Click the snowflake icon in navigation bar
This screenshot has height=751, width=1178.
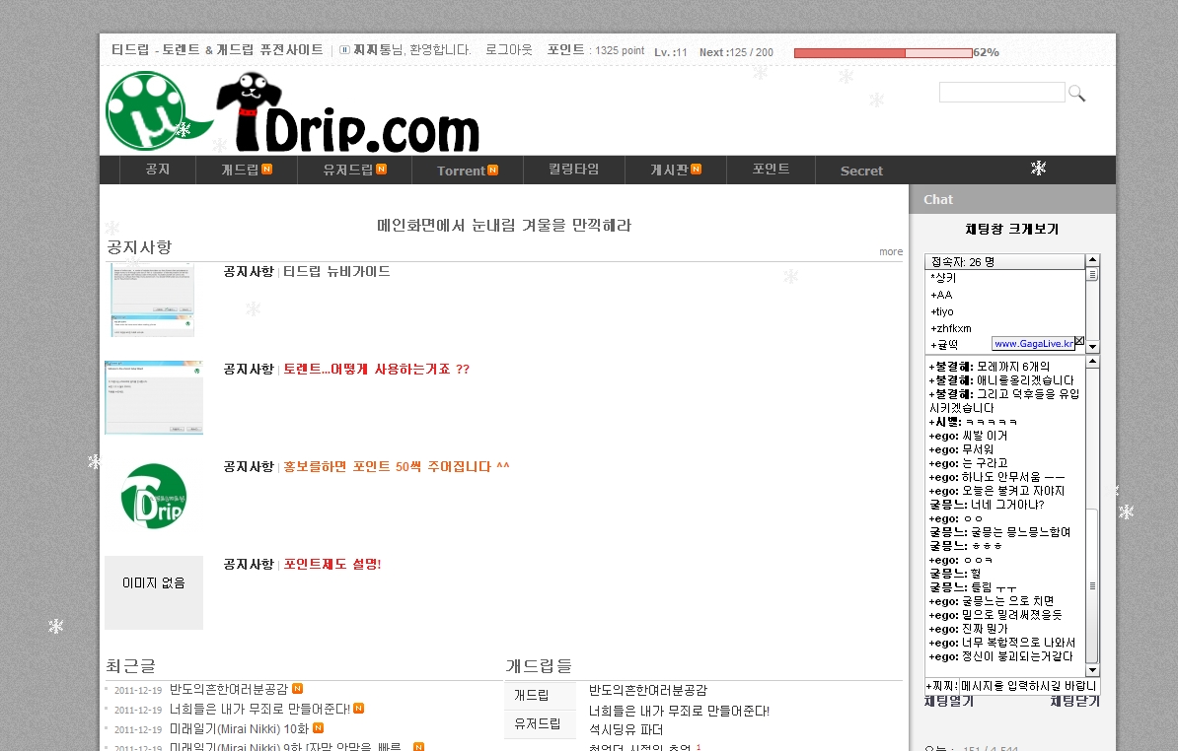pos(1038,169)
